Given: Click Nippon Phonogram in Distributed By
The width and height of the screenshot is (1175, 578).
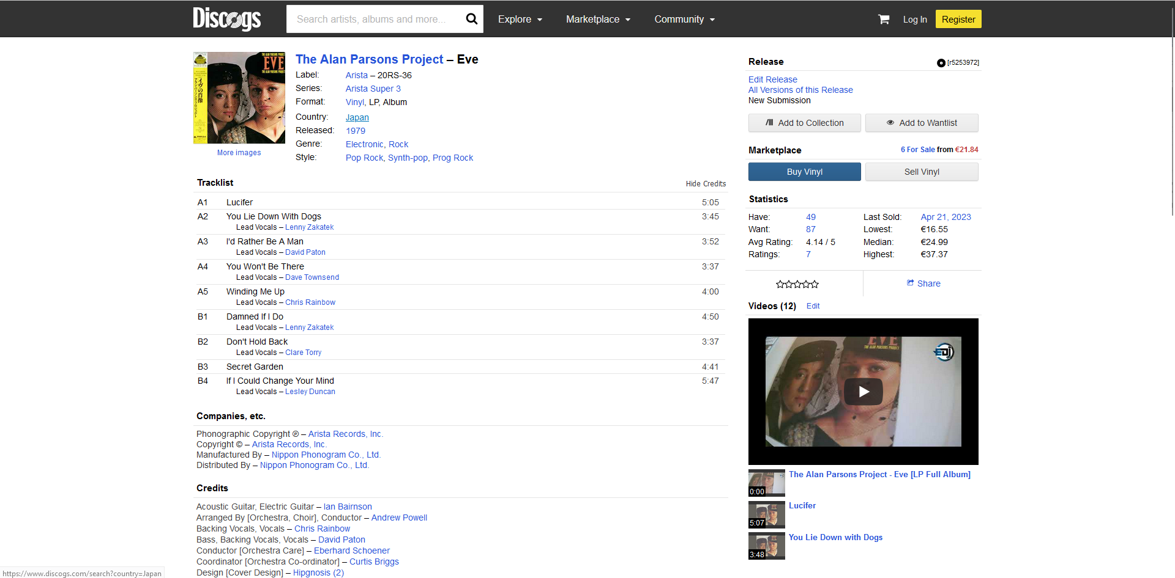Looking at the screenshot, I should 314,465.
